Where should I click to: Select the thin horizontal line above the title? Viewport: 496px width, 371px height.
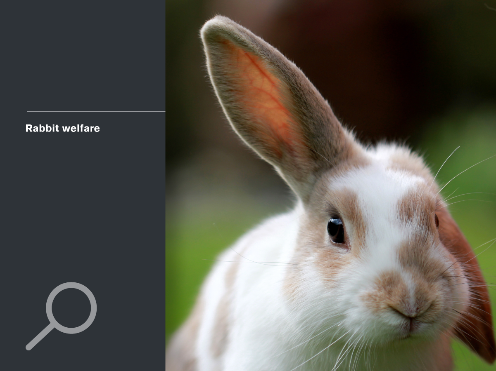tap(96, 112)
